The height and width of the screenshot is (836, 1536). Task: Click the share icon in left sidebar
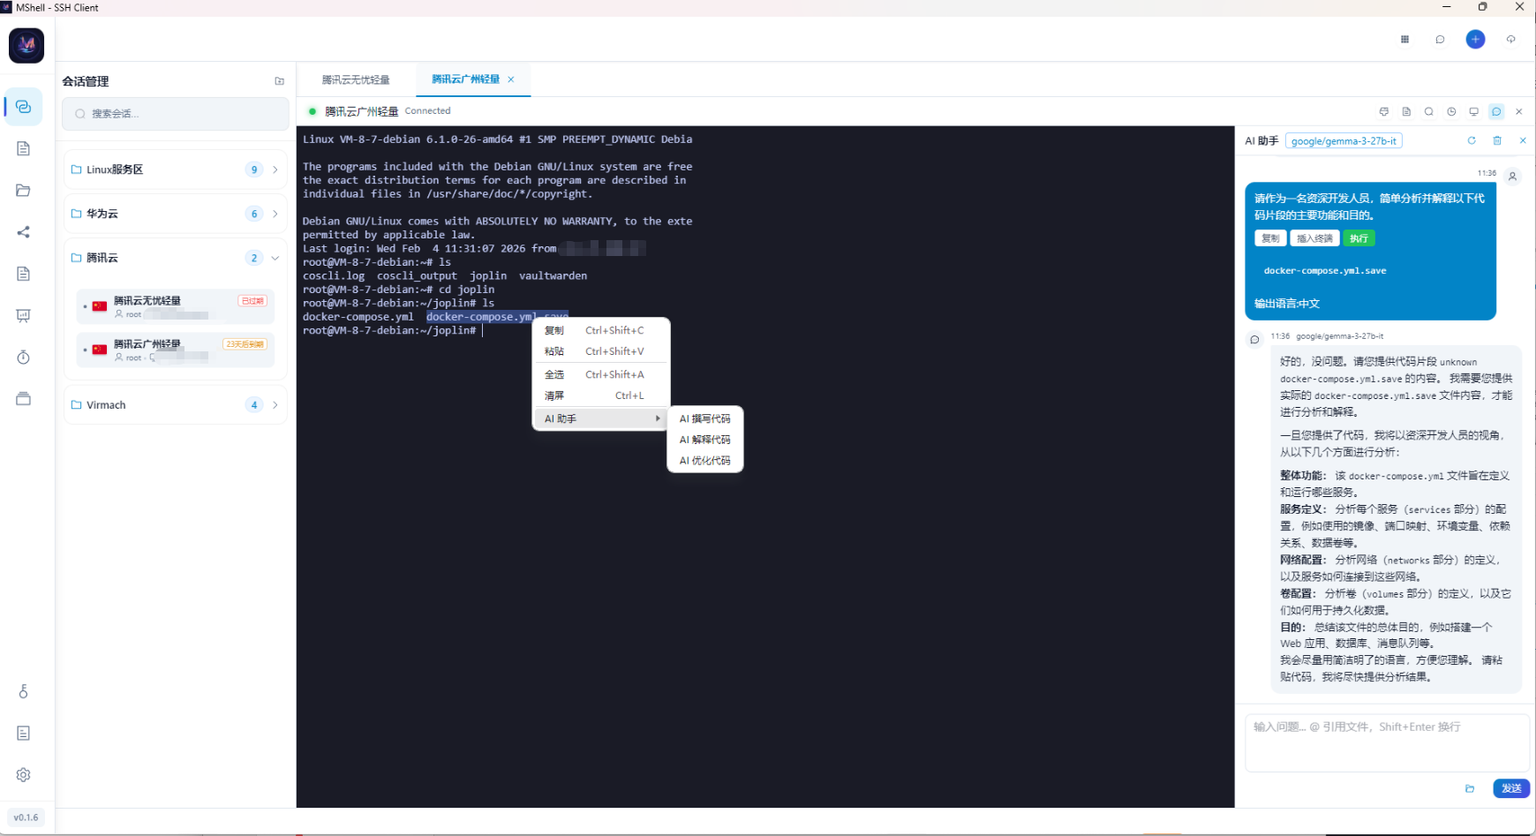pyautogui.click(x=24, y=232)
